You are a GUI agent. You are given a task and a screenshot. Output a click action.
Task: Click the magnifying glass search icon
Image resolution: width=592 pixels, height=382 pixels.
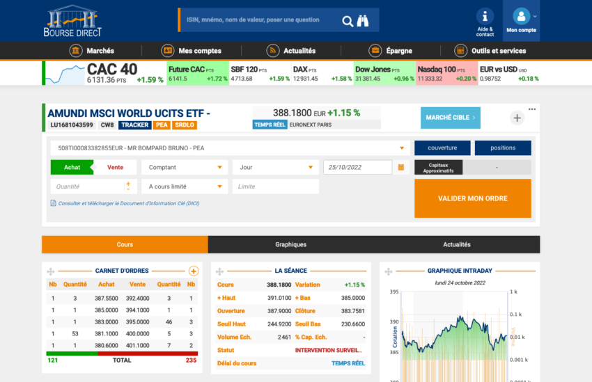coord(348,21)
